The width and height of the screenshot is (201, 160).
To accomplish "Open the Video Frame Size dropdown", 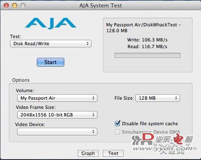I will pyautogui.click(x=57, y=115).
